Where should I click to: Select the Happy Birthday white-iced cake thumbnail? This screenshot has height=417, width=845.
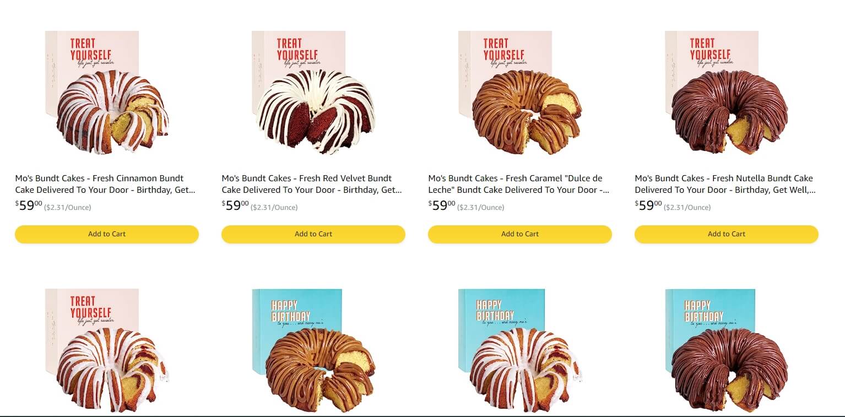520,350
